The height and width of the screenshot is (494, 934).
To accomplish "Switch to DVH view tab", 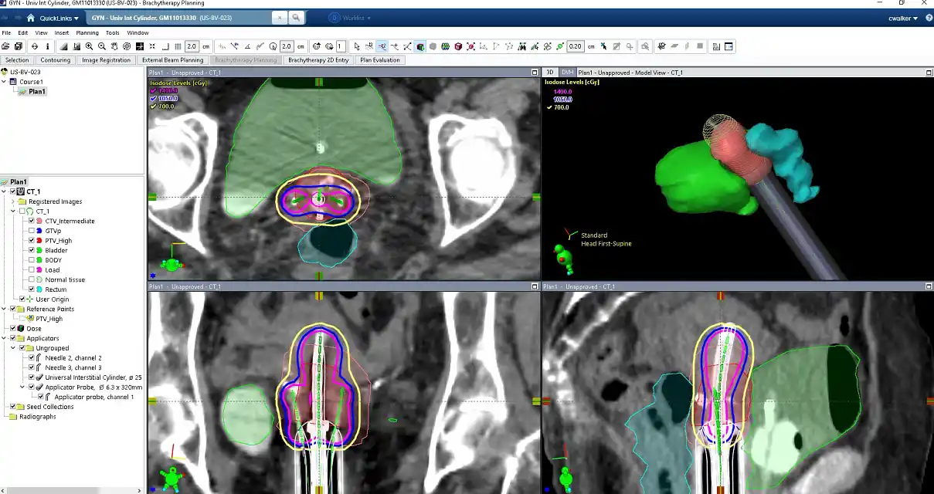I will pyautogui.click(x=567, y=72).
